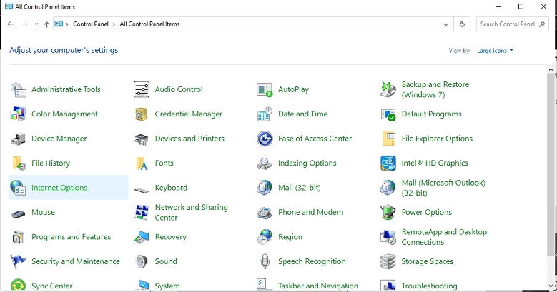Viewport: 557px width, 292px height.
Task: Refresh the Control Panel view
Action: [x=462, y=24]
